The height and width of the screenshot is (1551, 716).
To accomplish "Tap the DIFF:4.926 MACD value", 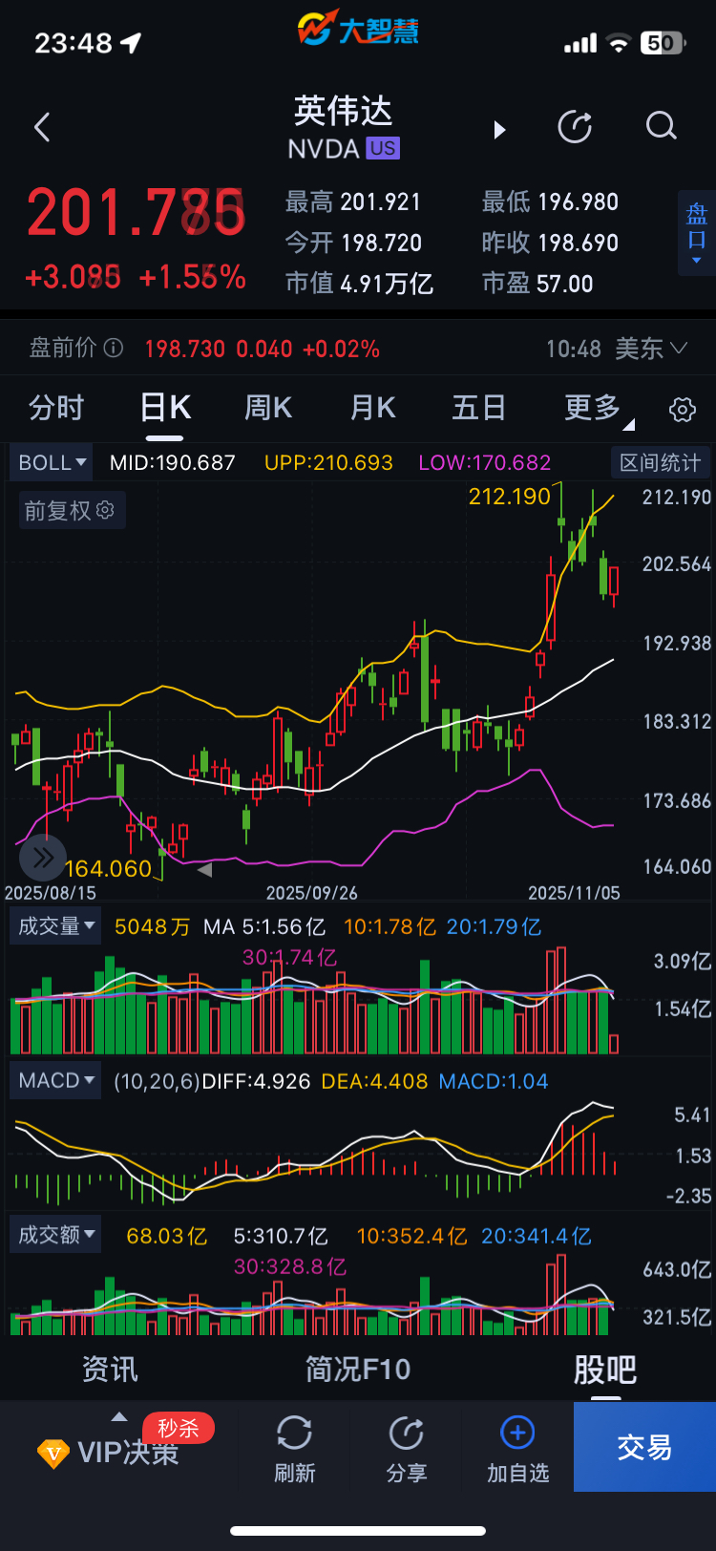I will pyautogui.click(x=257, y=1081).
